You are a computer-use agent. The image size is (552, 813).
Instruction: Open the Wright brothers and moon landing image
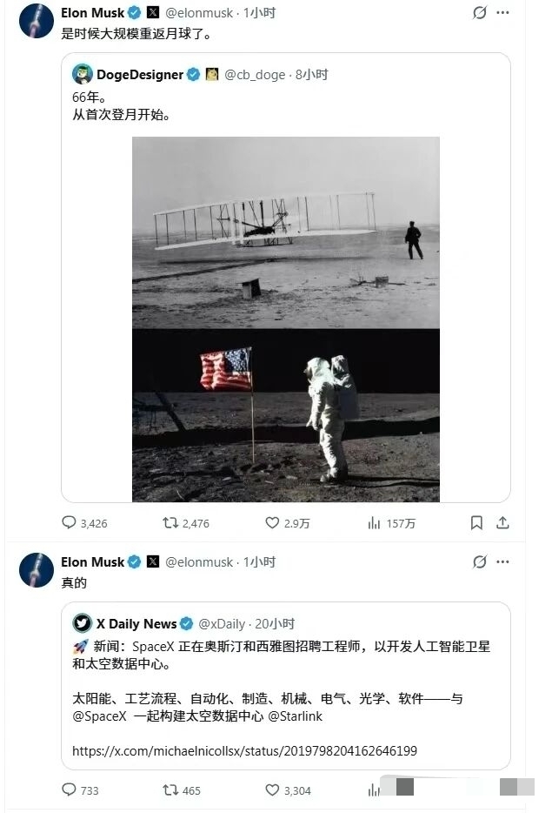(x=286, y=319)
